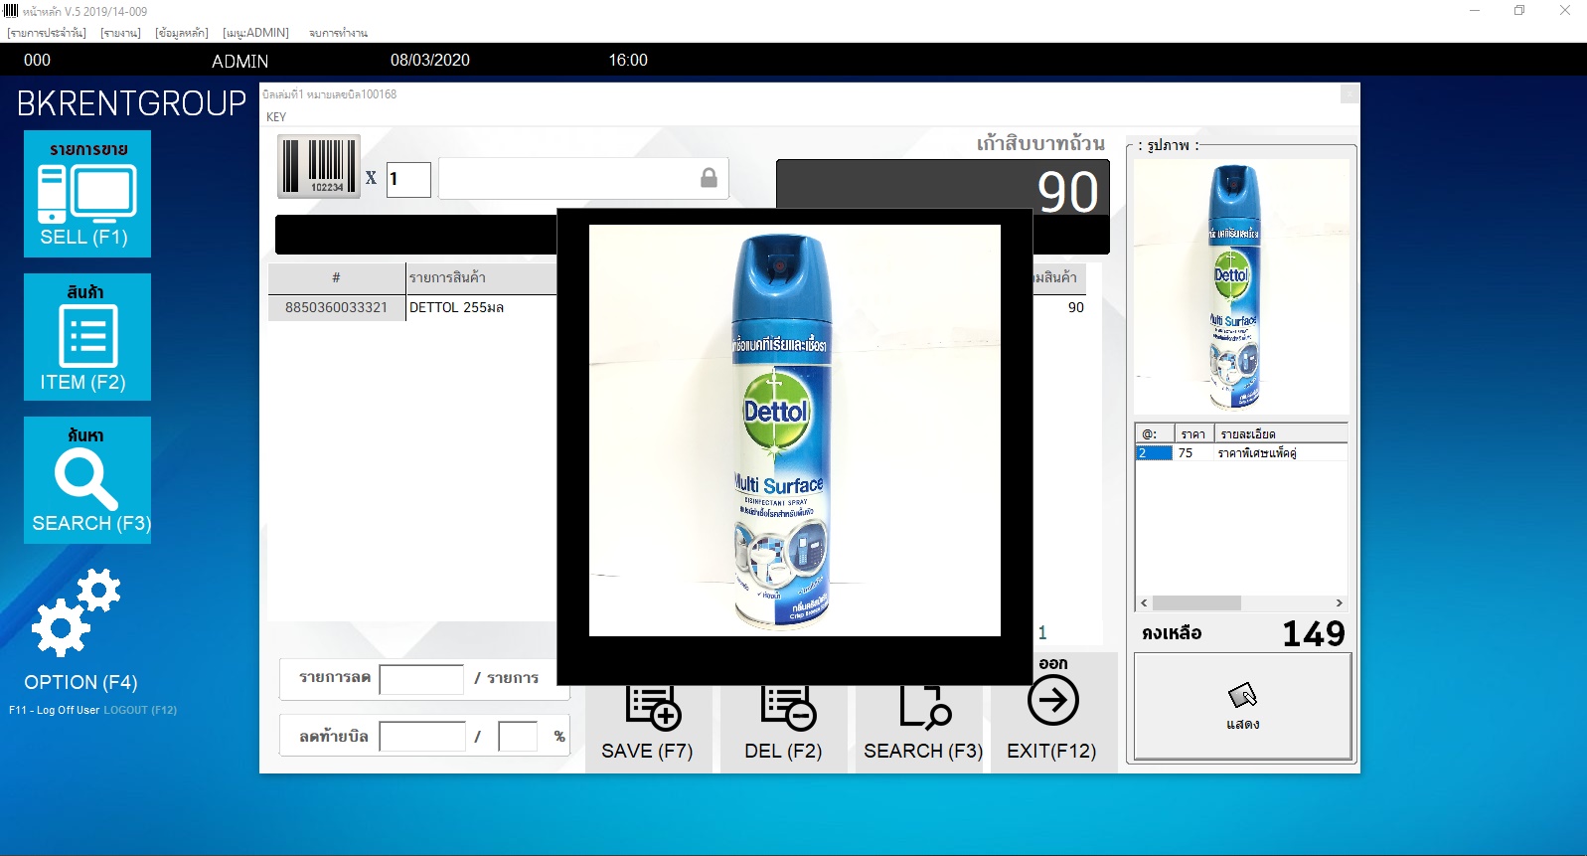This screenshot has width=1587, height=856.
Task: Open the first menu in the top menu bar
Action: pos(47,33)
